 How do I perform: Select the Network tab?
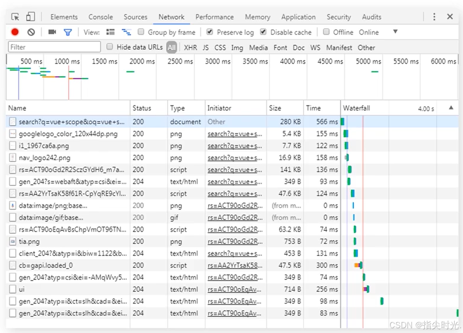(171, 17)
